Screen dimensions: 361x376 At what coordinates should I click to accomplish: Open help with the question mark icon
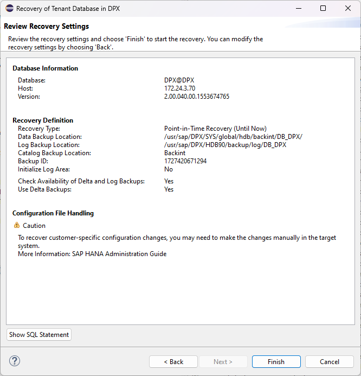pyautogui.click(x=15, y=361)
